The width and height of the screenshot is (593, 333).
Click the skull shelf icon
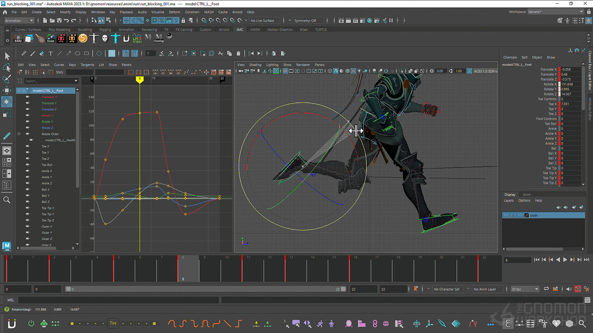click(x=105, y=38)
